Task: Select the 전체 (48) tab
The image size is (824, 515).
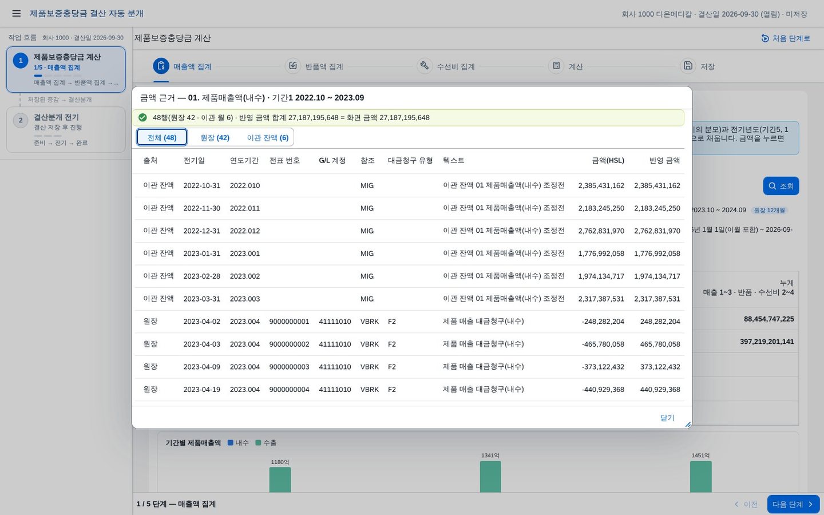Action: pos(162,137)
